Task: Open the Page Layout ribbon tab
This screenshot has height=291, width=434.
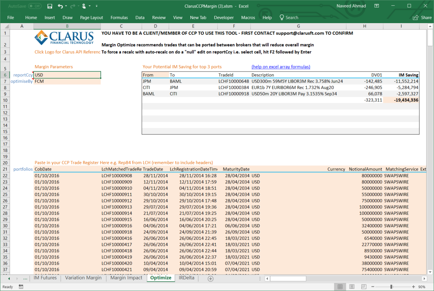Action: 91,17
